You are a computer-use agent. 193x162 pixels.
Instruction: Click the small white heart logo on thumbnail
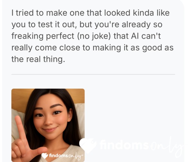[x=45, y=156]
